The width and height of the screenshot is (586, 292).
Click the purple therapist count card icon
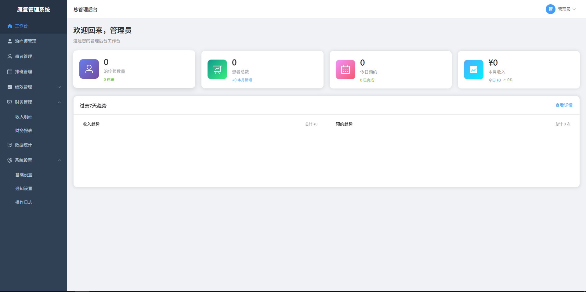[x=89, y=69]
